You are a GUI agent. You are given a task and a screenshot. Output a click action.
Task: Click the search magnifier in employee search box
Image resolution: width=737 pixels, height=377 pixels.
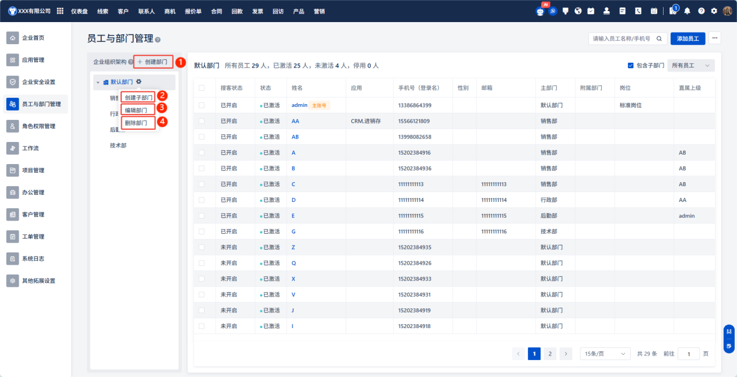pos(659,39)
